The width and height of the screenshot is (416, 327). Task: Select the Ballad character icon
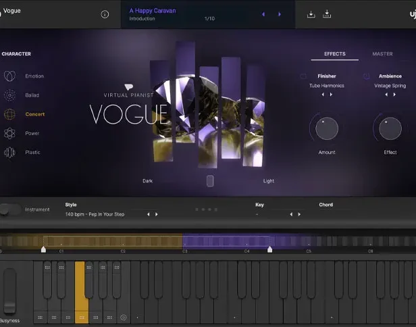click(x=9, y=95)
